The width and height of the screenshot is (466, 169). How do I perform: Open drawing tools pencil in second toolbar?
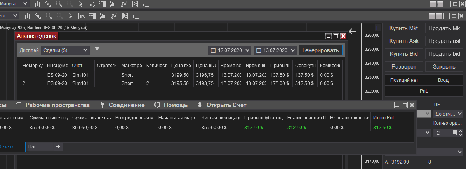tap(38, 16)
